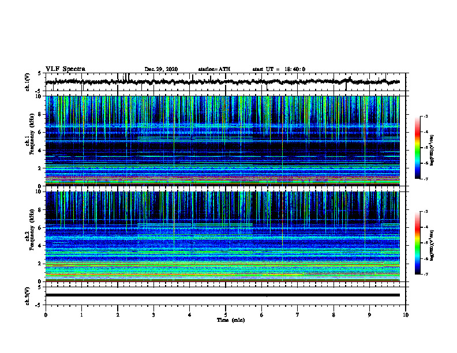This screenshot has width=457, height=353.
Task: Click time axis tick label "5"
Action: coord(226,315)
